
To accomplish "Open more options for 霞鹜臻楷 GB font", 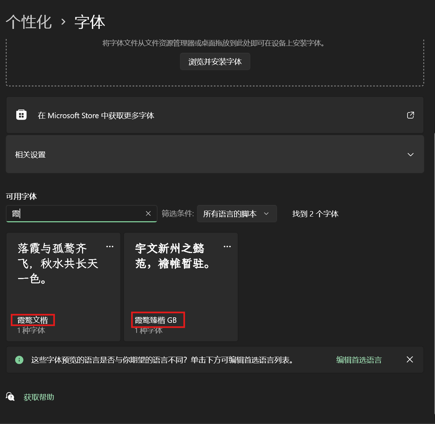I will tap(227, 247).
